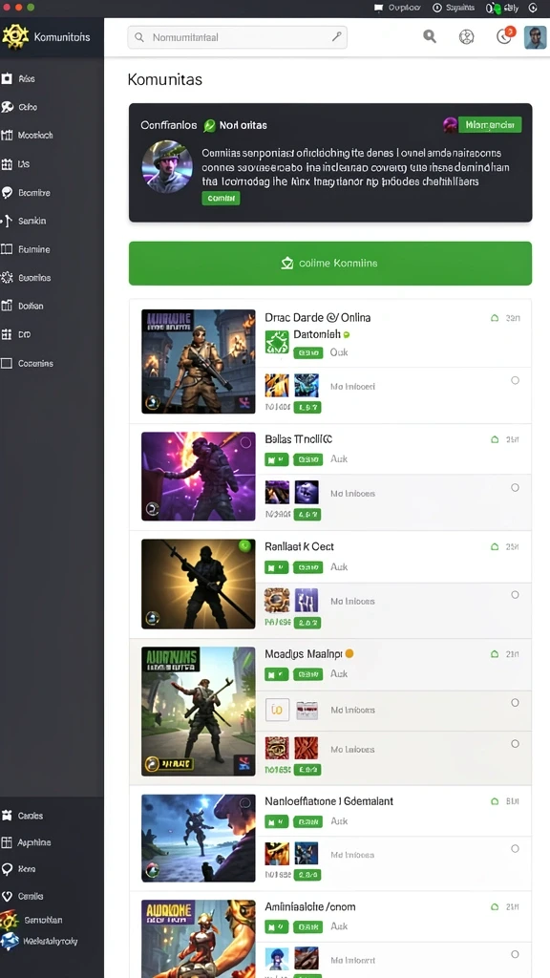550x978 pixels.
Task: Click the large green colime Komnins button
Action: click(329, 264)
